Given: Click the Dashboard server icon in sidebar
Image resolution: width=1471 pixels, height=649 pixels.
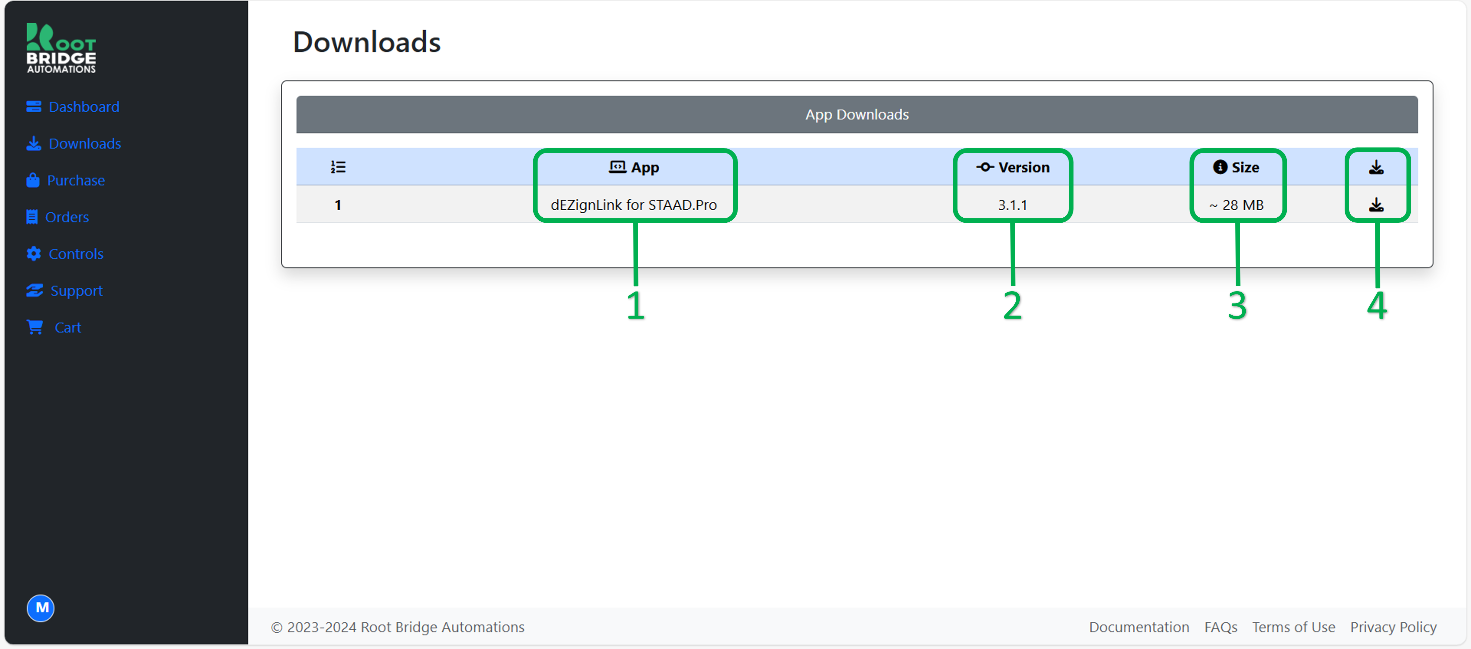Looking at the screenshot, I should [x=34, y=107].
